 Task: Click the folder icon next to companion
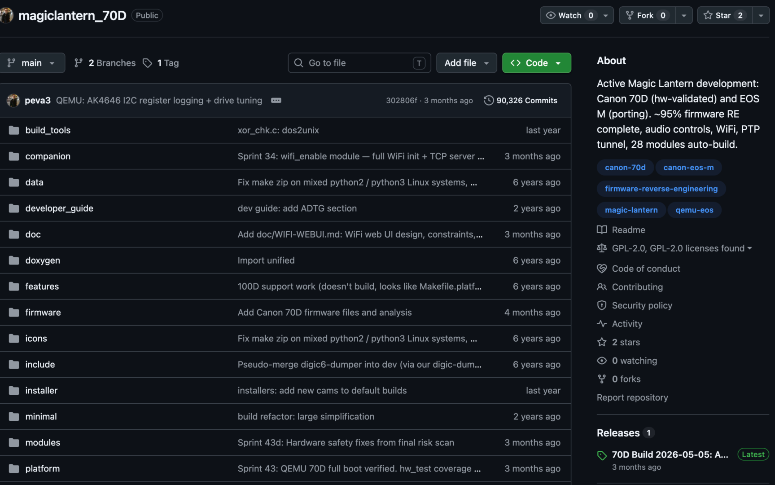[14, 156]
